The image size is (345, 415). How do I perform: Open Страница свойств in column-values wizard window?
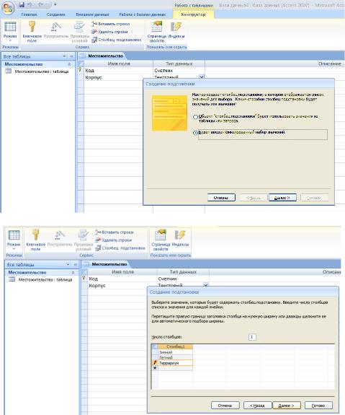(161, 240)
